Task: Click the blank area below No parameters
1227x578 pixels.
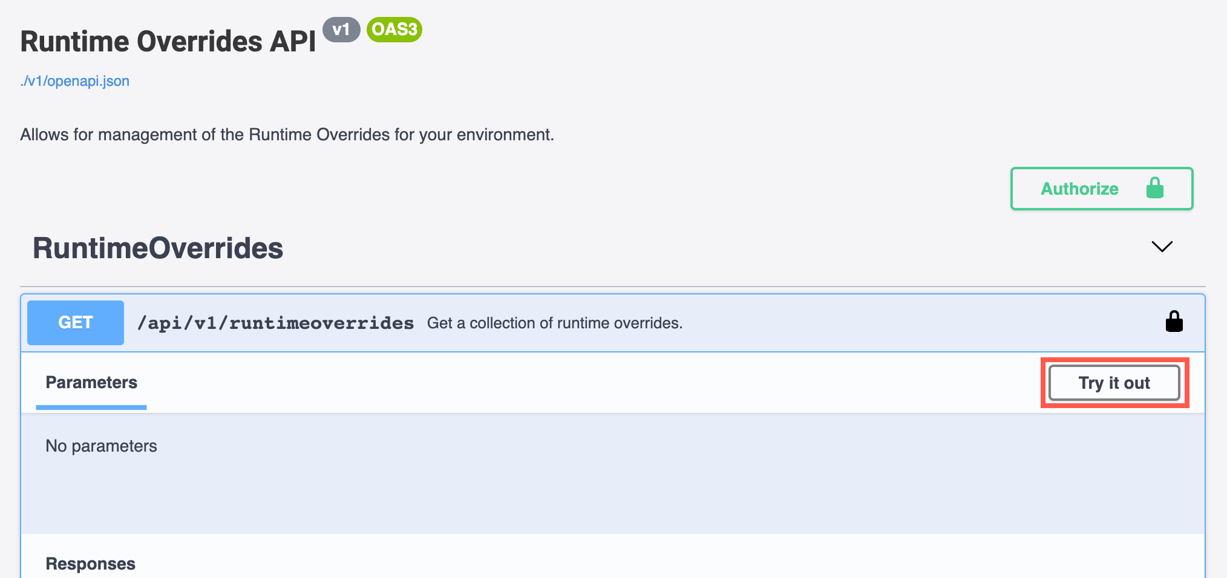Action: pos(605,496)
